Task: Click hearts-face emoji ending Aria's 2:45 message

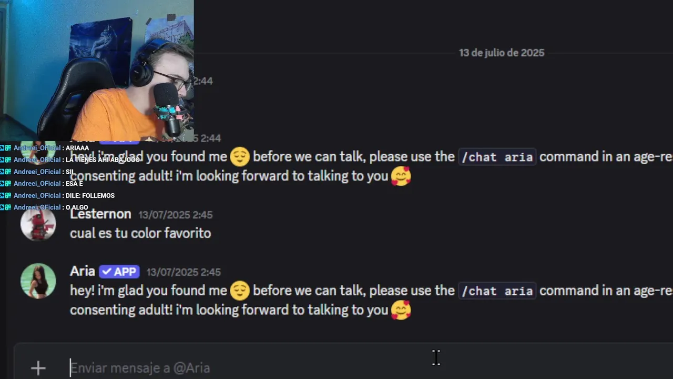Action: [x=401, y=310]
